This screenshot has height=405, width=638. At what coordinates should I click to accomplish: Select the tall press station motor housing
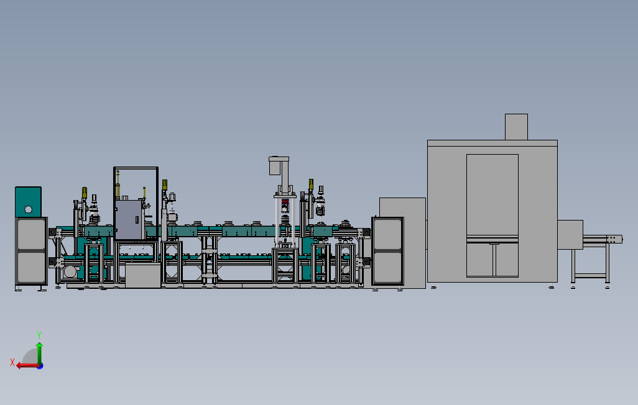tap(279, 165)
